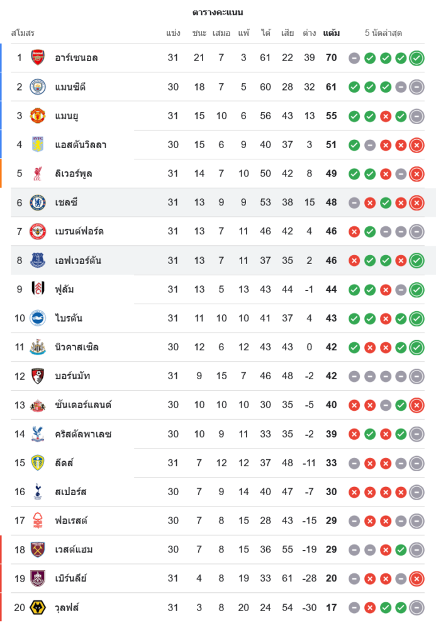Open the ลิเวอร์พูล team link
Screen dimensions: 436x630
74,174
